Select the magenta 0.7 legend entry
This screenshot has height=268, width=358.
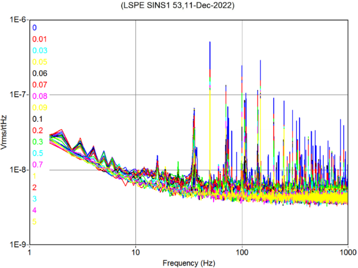tap(37, 164)
